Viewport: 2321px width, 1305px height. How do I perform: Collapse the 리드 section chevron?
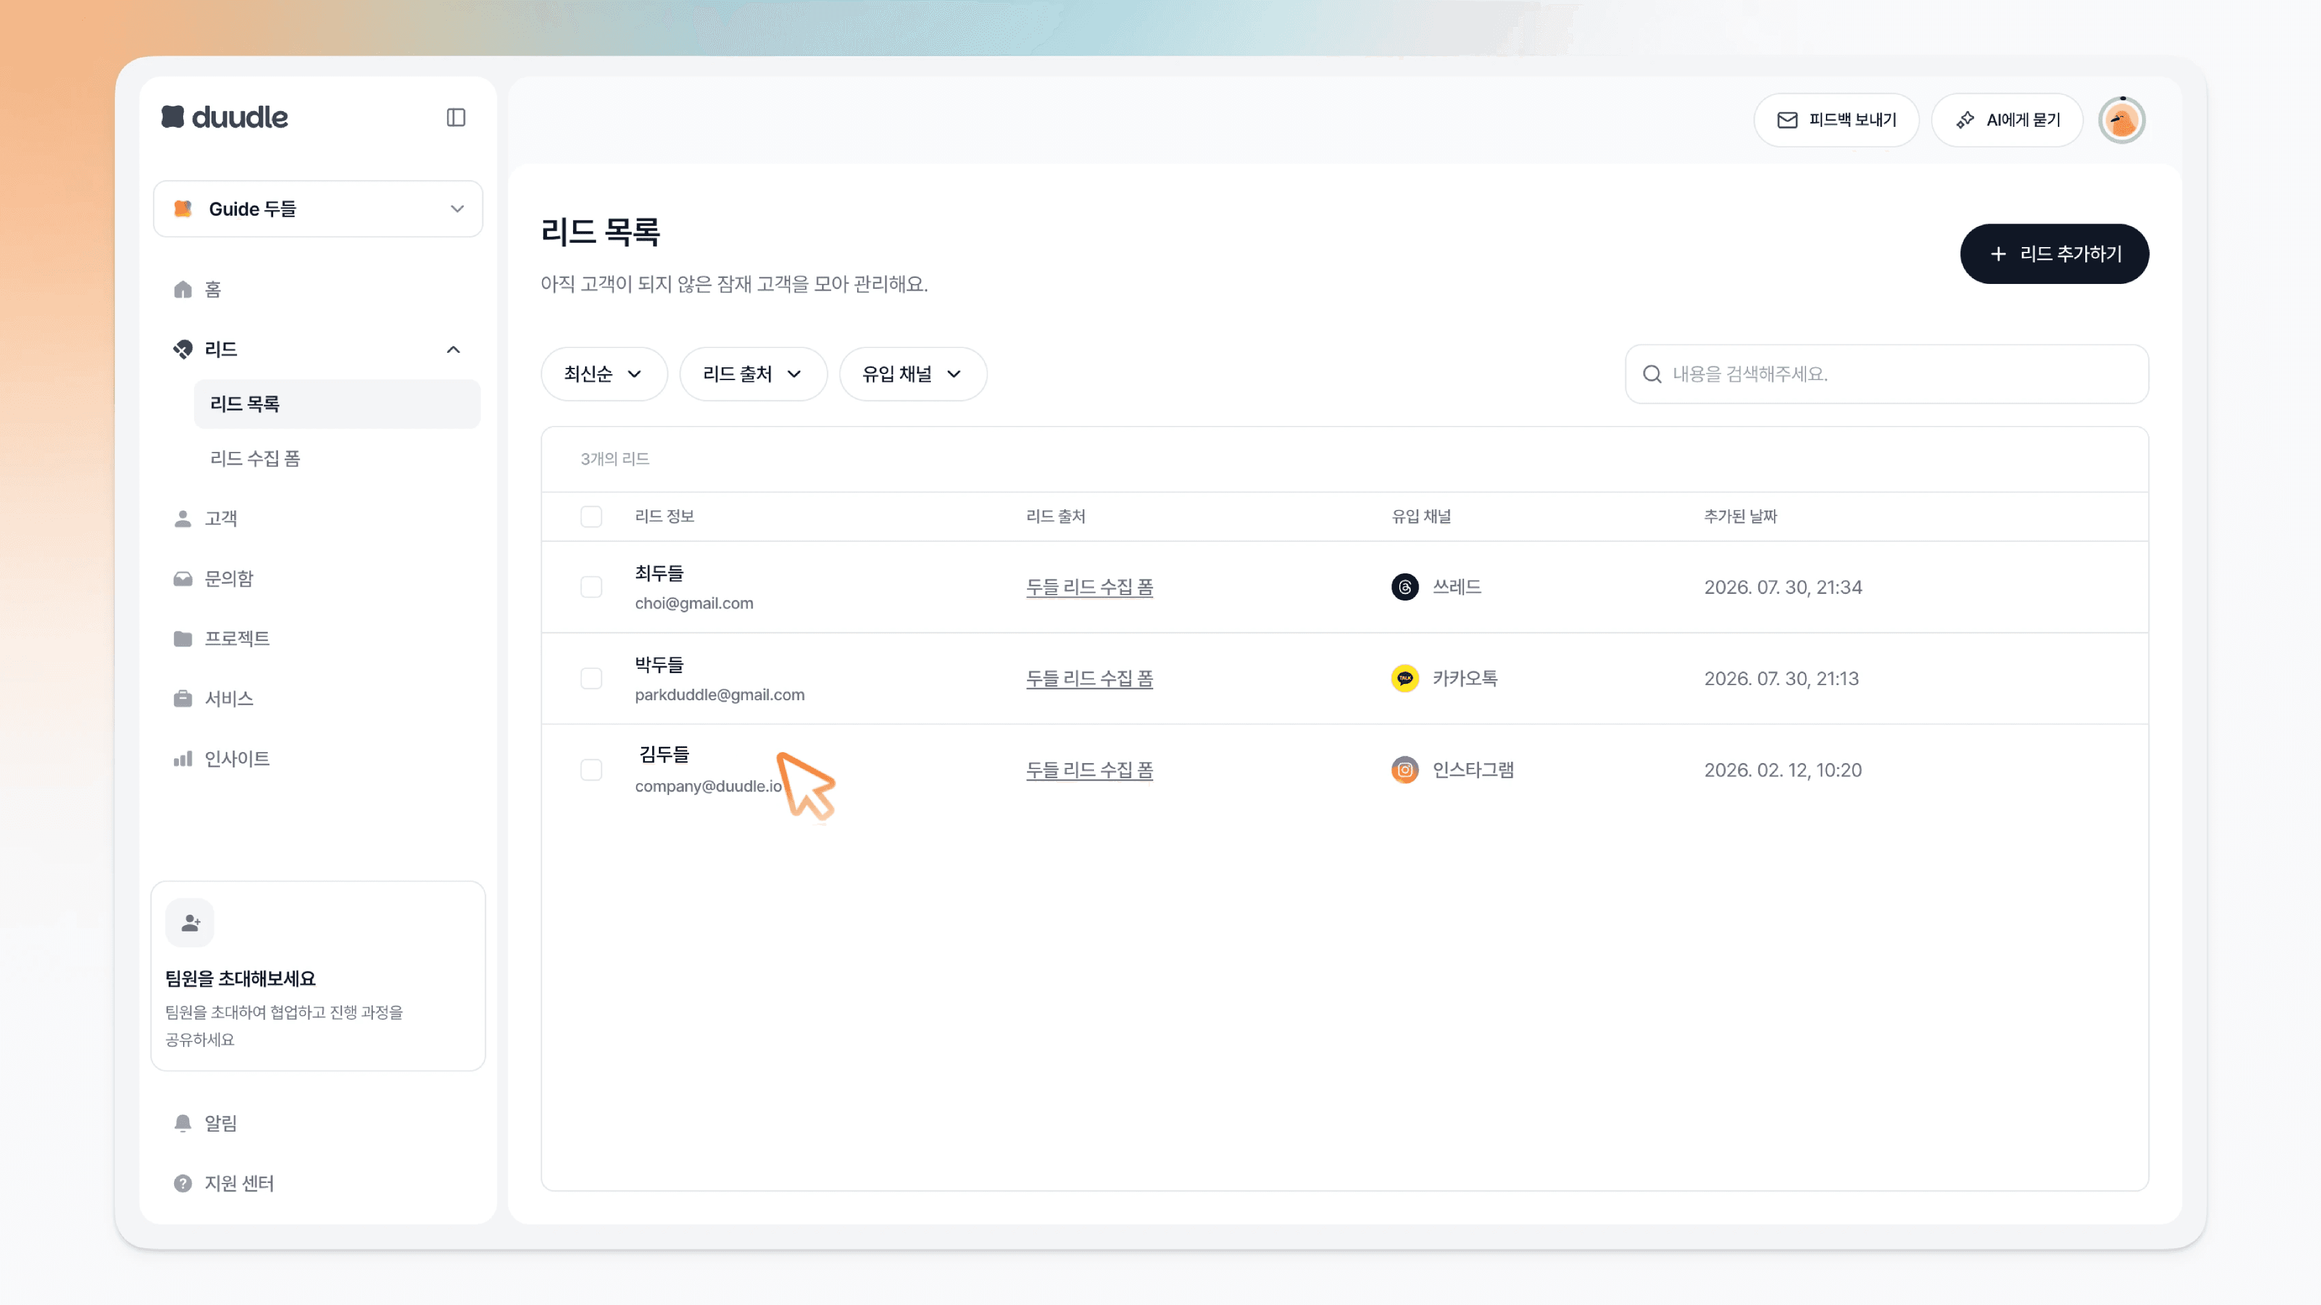[453, 349]
